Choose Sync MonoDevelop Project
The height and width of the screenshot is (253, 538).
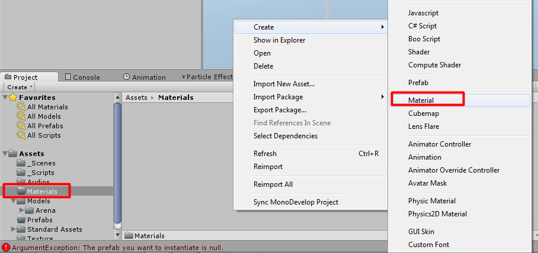pyautogui.click(x=296, y=202)
